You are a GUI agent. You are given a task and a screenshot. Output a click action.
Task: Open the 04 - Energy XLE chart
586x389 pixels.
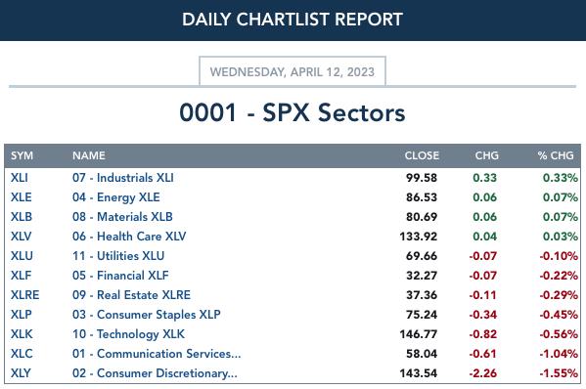click(x=116, y=197)
